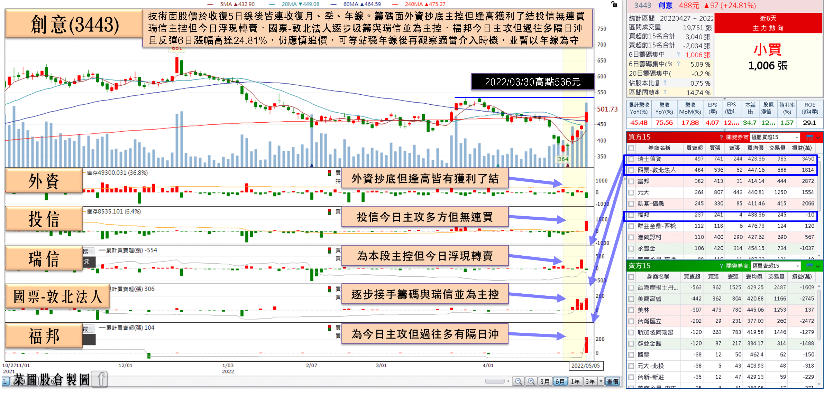This screenshot has width=824, height=398.
Task: Click the 新加坡商瑞銀 row
Action: (722, 332)
